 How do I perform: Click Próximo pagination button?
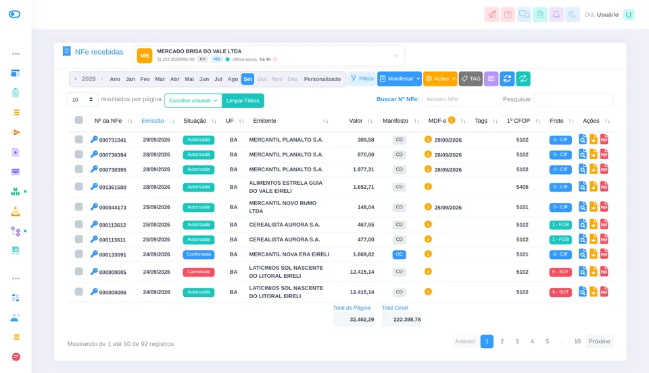pos(600,341)
